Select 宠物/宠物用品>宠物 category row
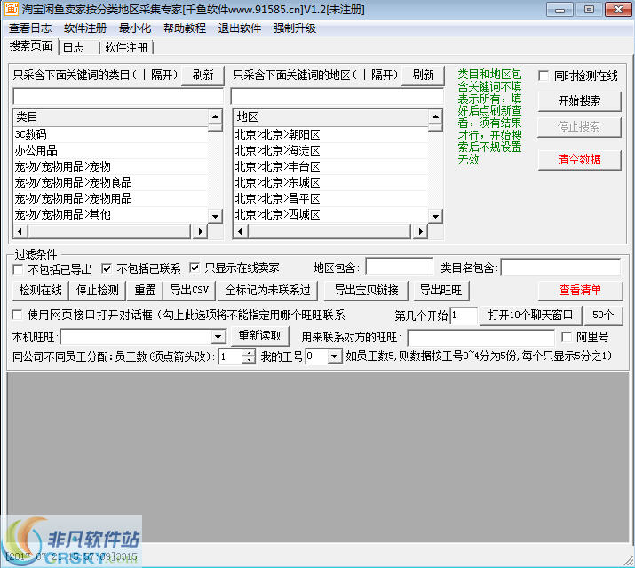Screen dimensions: 635x568 coord(110,166)
